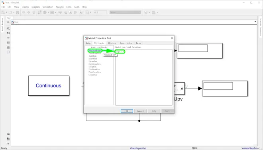Expand the Model Advisor dropdown arrow
The height and width of the screenshot is (150, 263).
coord(149,12)
